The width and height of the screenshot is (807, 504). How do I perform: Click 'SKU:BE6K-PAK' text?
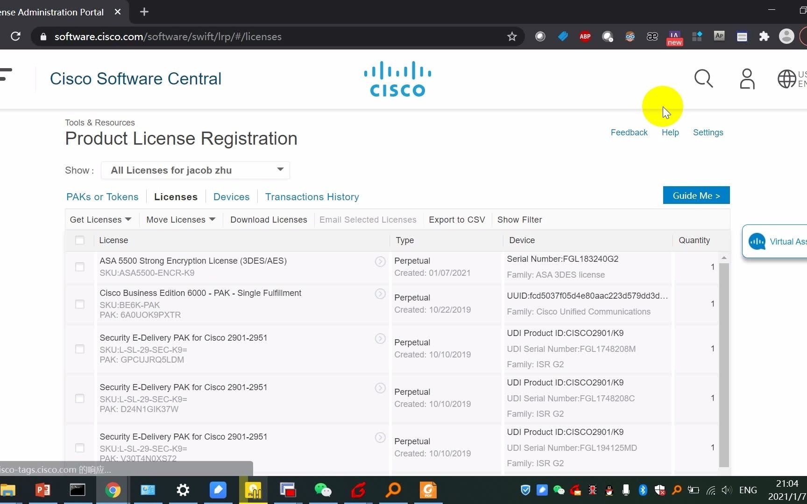[x=129, y=305]
